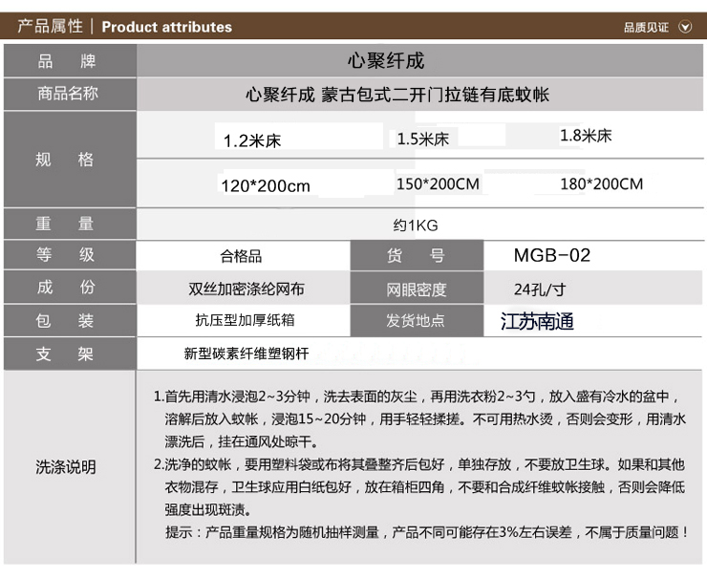Select the 发货地点 label cell
Image resolution: width=707 pixels, height=579 pixels.
point(417,321)
